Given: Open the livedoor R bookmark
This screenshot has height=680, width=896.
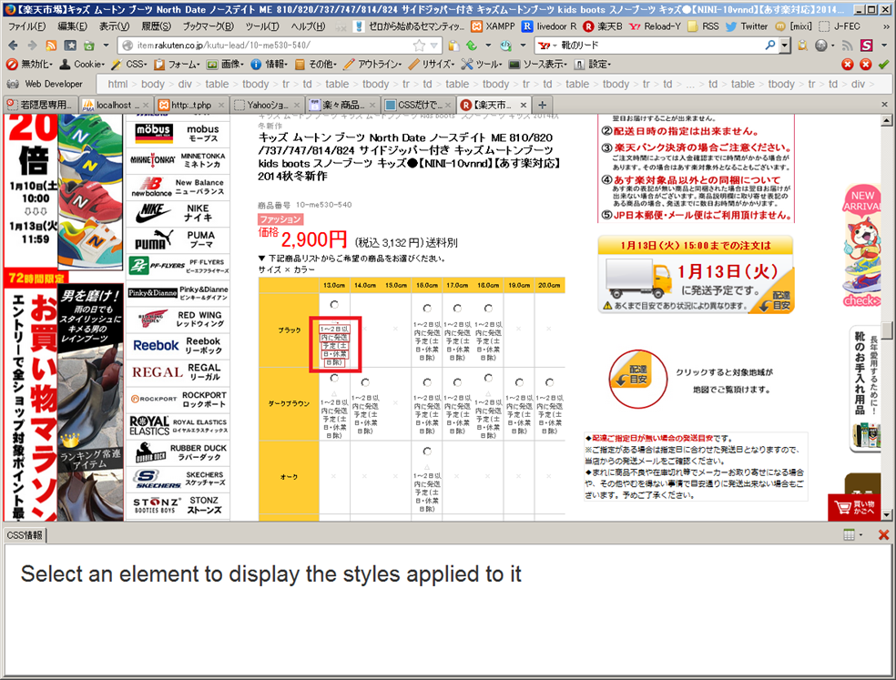Looking at the screenshot, I should (550, 26).
